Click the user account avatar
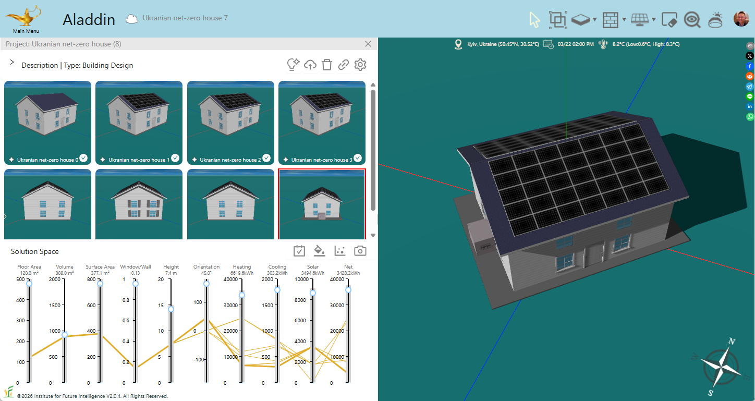 click(x=741, y=19)
